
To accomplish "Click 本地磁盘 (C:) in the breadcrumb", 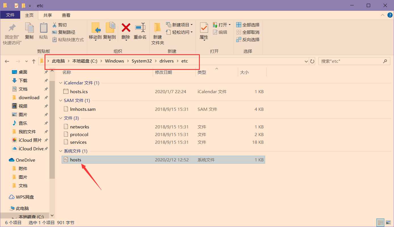I will 85,61.
